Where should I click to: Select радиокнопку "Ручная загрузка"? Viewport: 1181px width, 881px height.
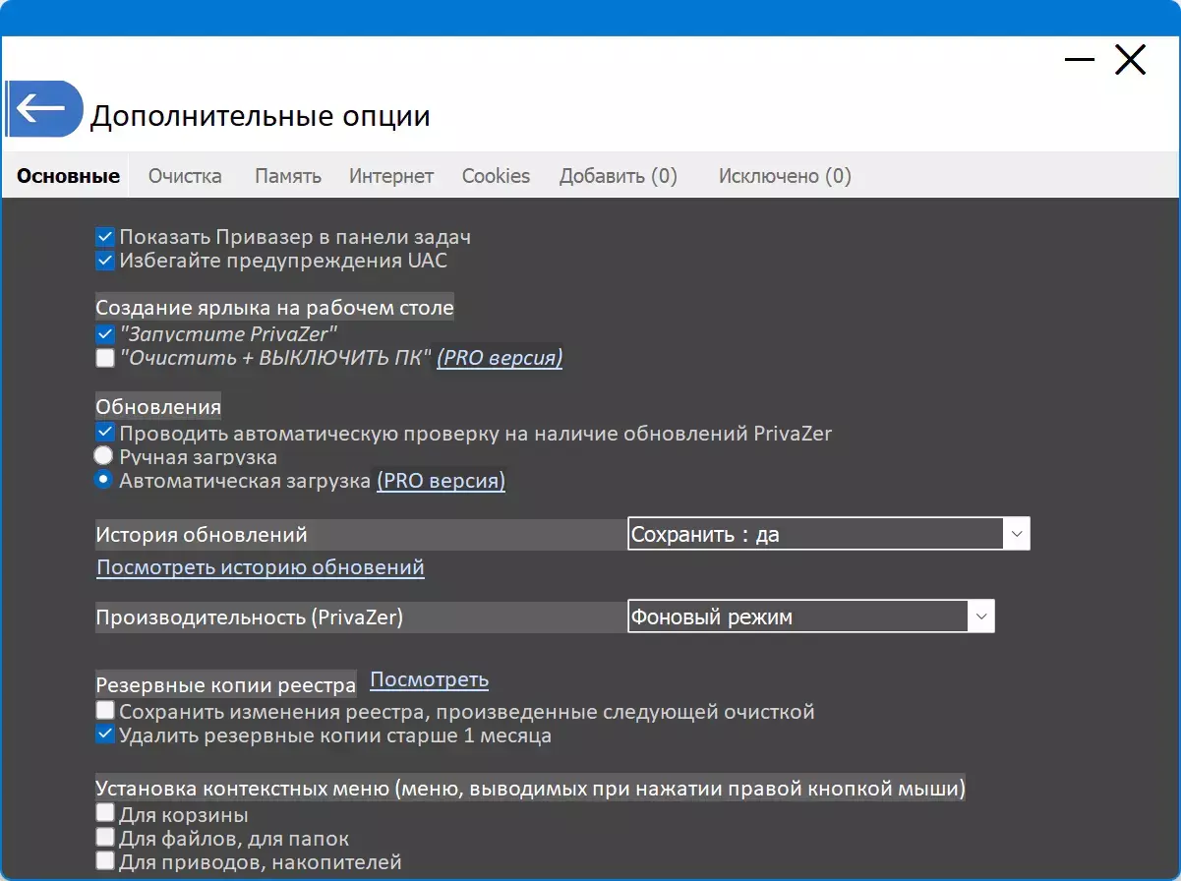102,455
